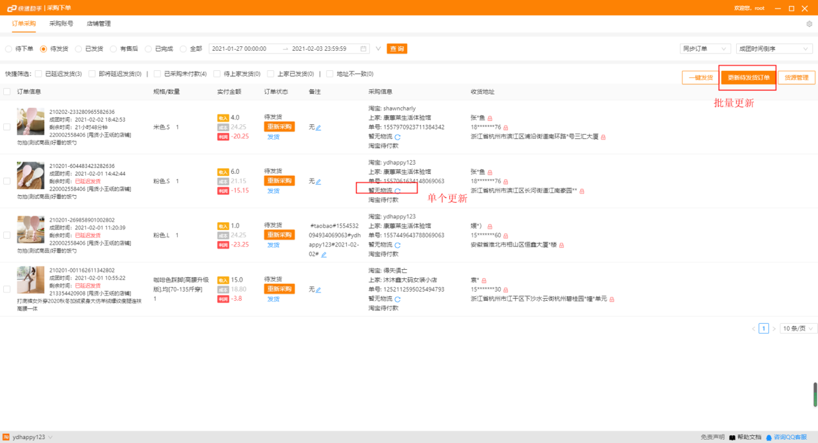Open the 成团时间倒序 sort dropdown
Viewport: 818px width, 443px height.
(774, 48)
